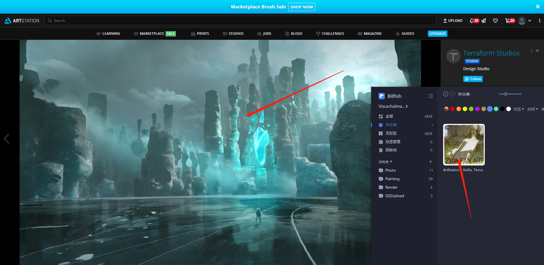Image resolution: width=544 pixels, height=265 pixels.
Task: Open the Viscachalma library switcher
Action: point(393,106)
